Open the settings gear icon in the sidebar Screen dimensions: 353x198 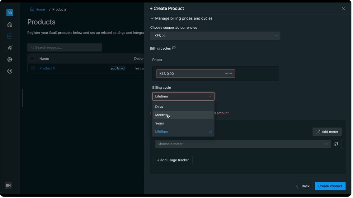(10, 60)
